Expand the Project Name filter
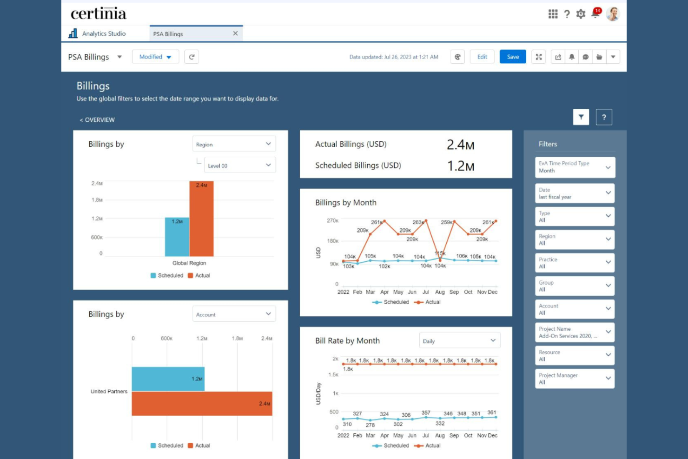The width and height of the screenshot is (688, 459). 575,332
